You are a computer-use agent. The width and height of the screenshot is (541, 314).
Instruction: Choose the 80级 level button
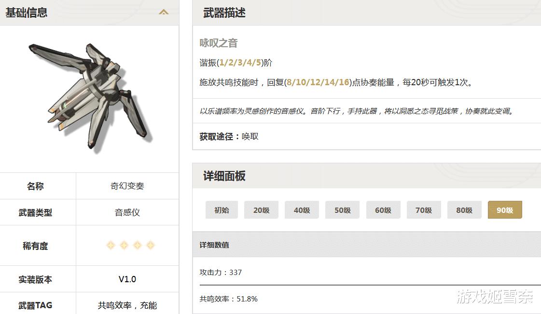pos(464,210)
